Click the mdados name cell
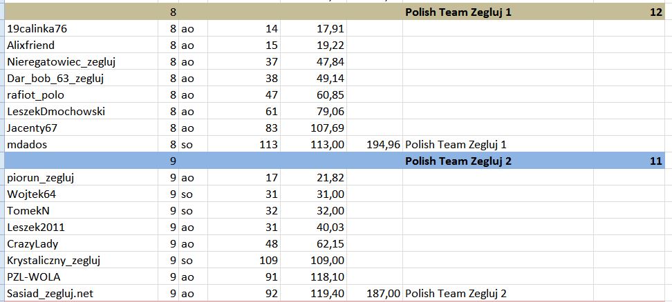The height and width of the screenshot is (302, 672). point(81,144)
